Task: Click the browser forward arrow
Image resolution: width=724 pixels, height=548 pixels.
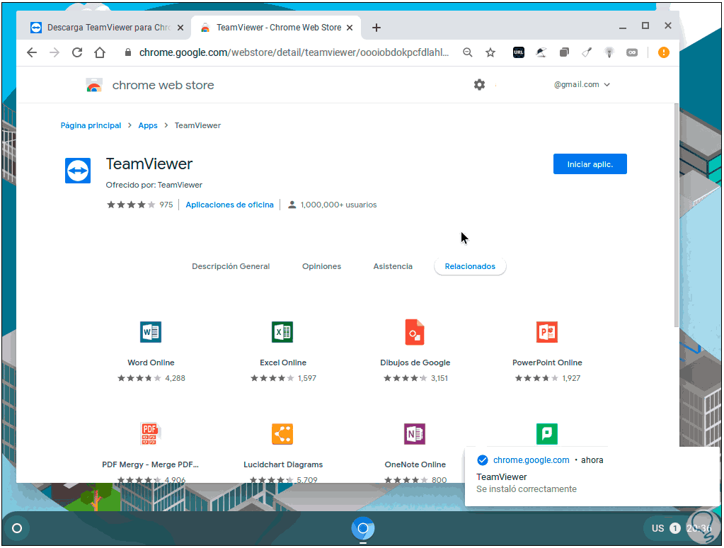Action: [x=54, y=52]
